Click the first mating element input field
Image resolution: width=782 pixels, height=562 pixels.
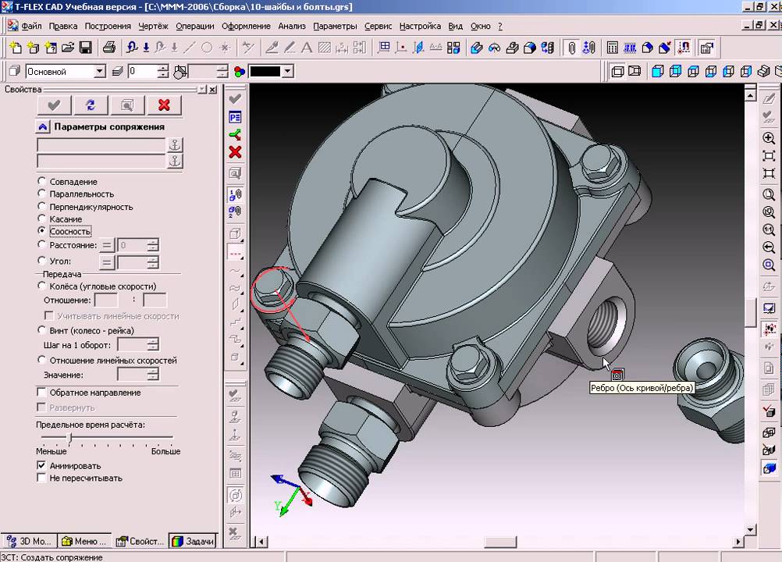[101, 145]
